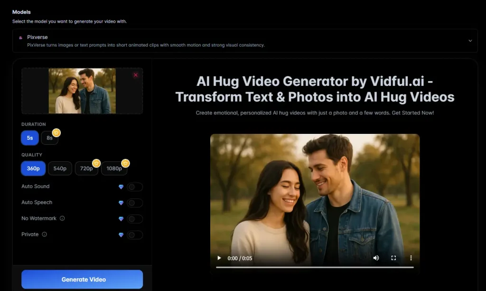Toggle the Auto Speech switch

point(134,203)
